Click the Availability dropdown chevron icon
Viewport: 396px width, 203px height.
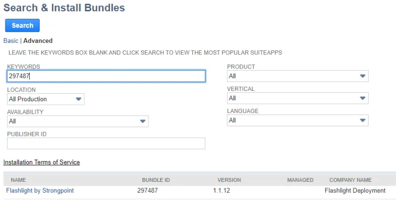pos(143,121)
